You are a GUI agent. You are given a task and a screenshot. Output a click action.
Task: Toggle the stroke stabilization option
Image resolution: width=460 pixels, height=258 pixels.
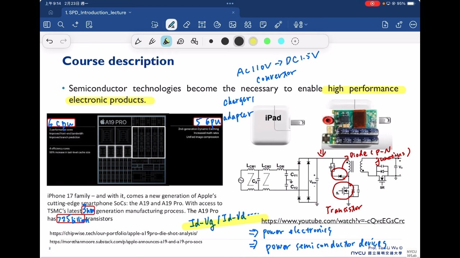tap(180, 41)
